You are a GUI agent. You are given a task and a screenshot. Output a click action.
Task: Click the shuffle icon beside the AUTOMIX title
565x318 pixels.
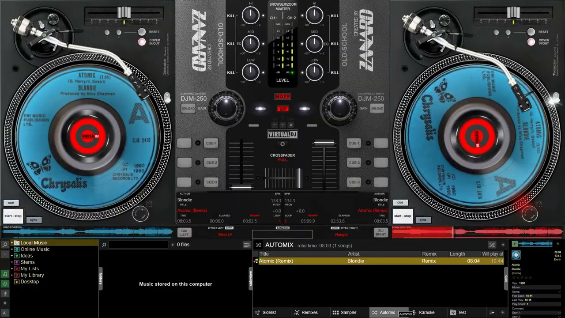(259, 245)
